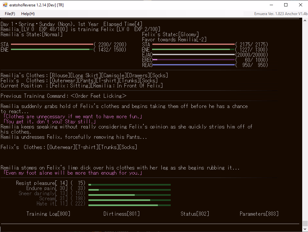This screenshot has height=232, width=308.
Task: Click the Hate it progress bar
Action: pos(130,205)
